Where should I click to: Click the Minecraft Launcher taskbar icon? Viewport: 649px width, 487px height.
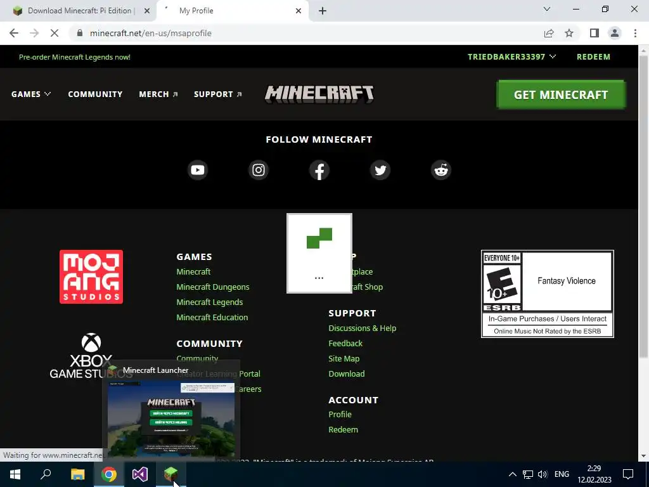[x=171, y=474]
